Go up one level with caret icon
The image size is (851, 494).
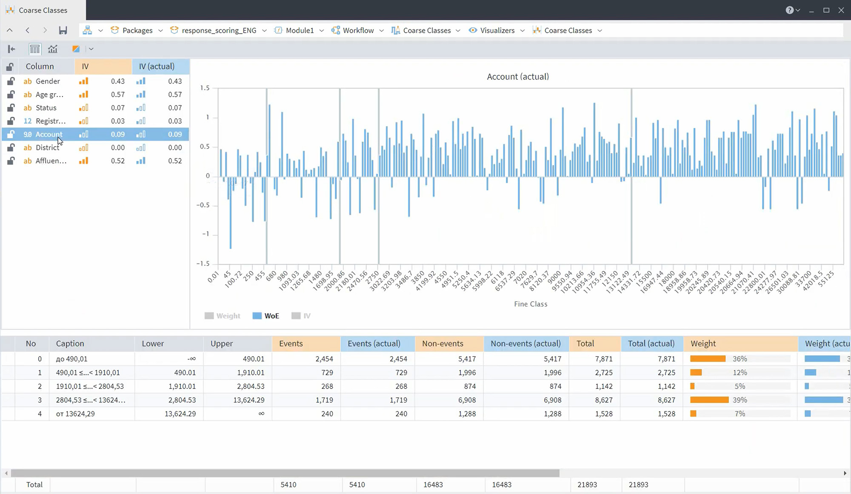(x=10, y=30)
